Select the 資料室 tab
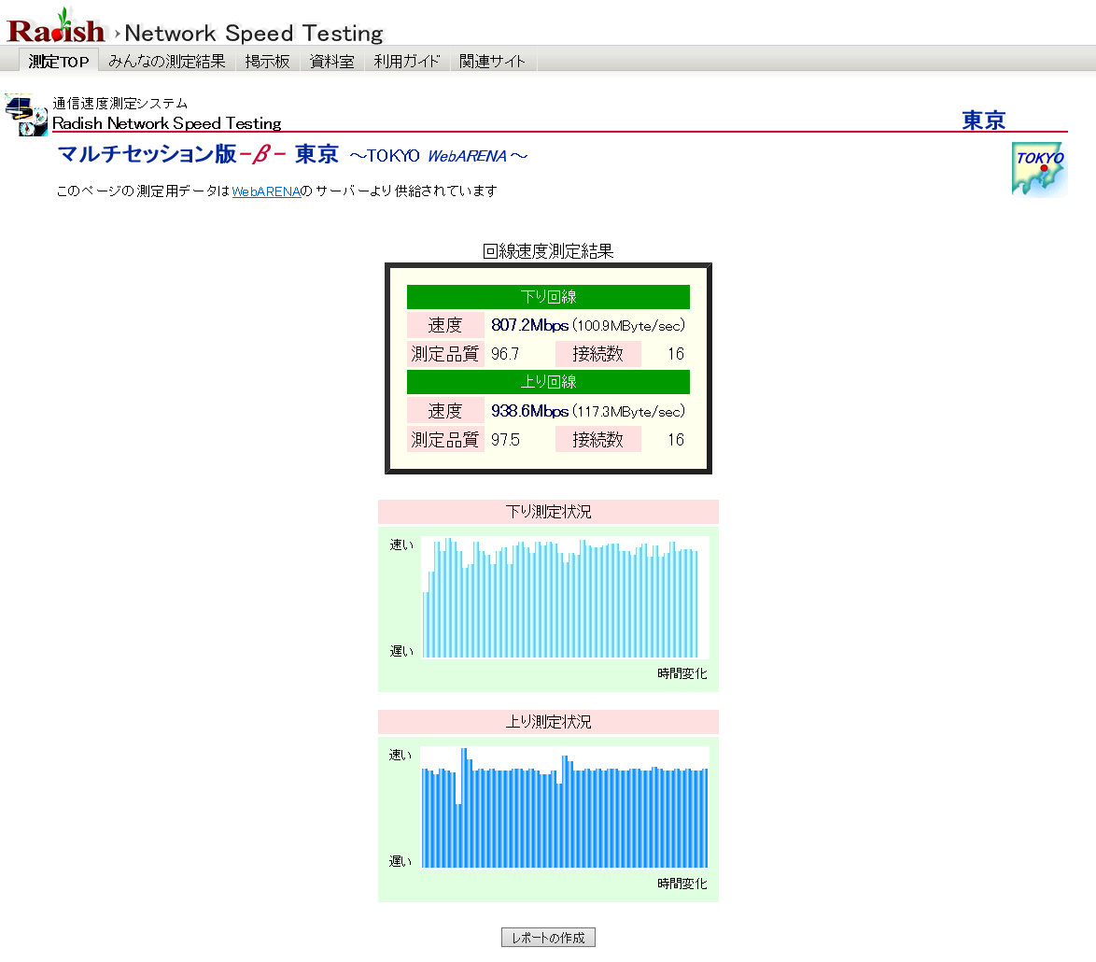 pos(331,62)
